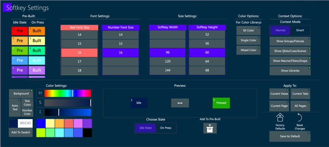329x147 pixels.
Task: Enable Single Color option
Action: pyautogui.click(x=249, y=40)
